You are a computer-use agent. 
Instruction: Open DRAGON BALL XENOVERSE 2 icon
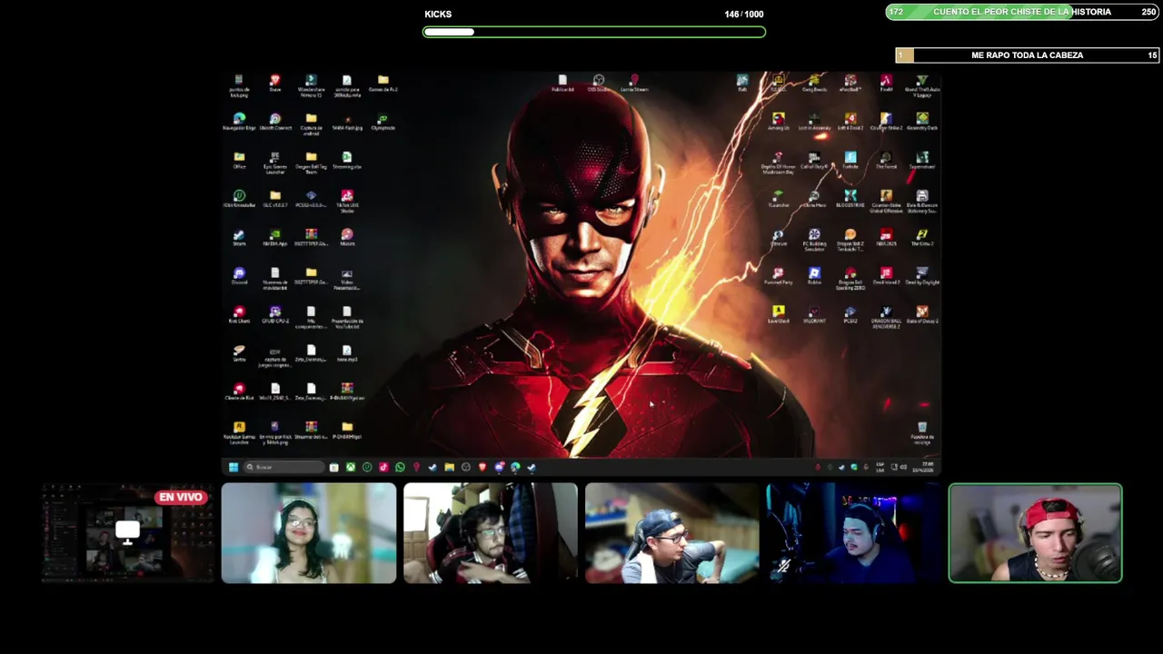click(886, 317)
